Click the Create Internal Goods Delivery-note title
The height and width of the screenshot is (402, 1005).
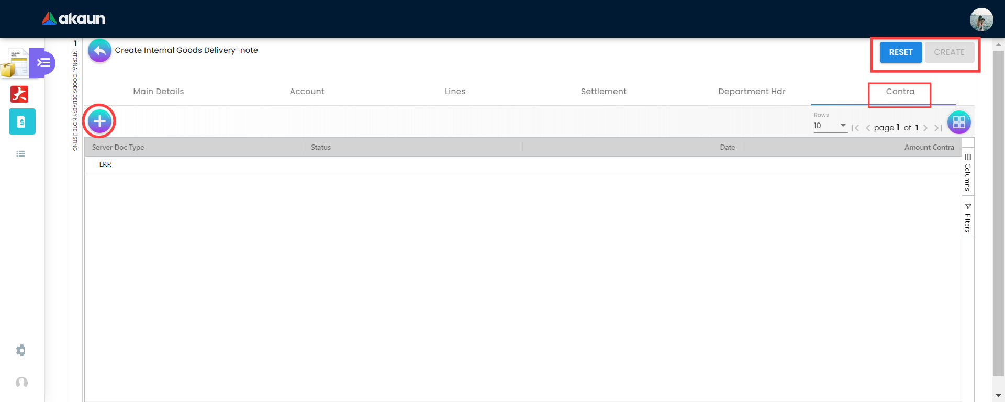(186, 50)
